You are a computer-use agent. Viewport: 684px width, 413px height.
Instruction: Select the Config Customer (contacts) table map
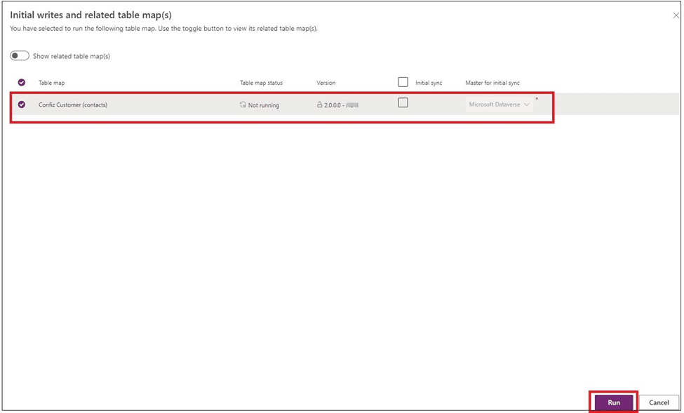coord(73,105)
